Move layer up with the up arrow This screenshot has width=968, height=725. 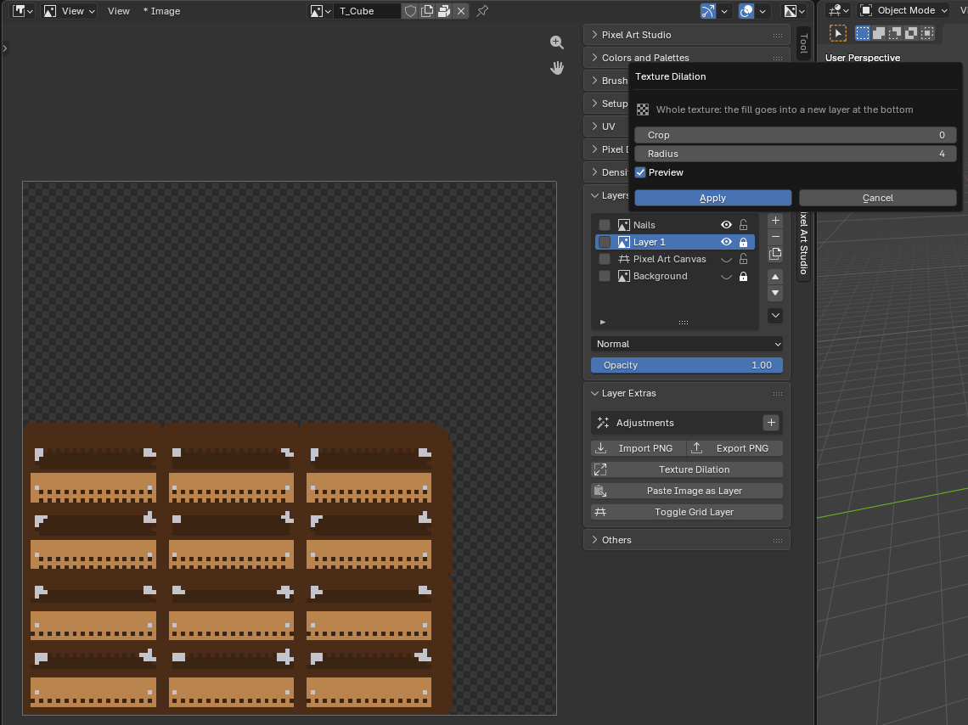click(775, 277)
